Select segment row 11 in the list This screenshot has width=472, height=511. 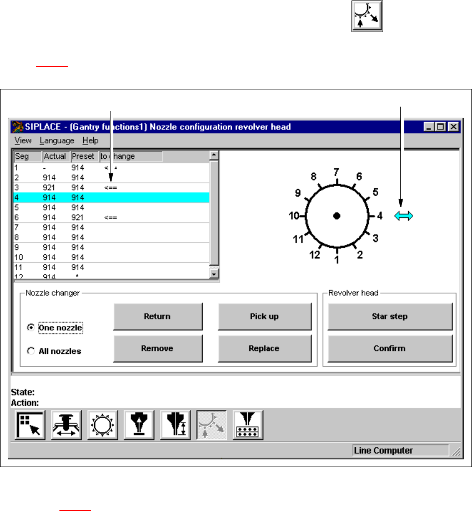[x=112, y=267]
